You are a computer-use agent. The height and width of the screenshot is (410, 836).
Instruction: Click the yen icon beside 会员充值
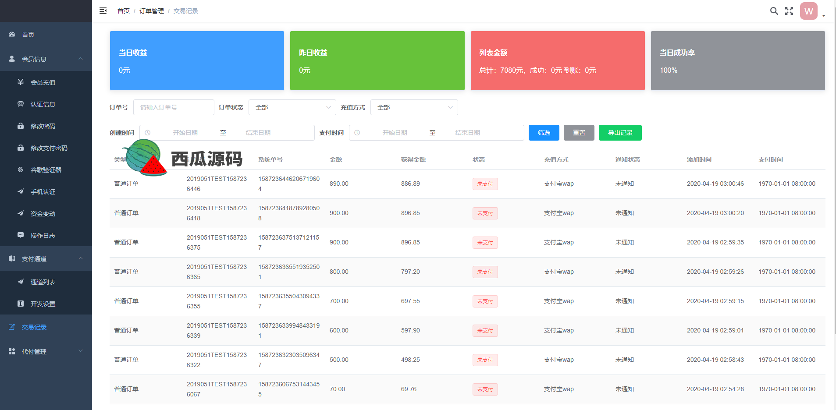pos(21,82)
